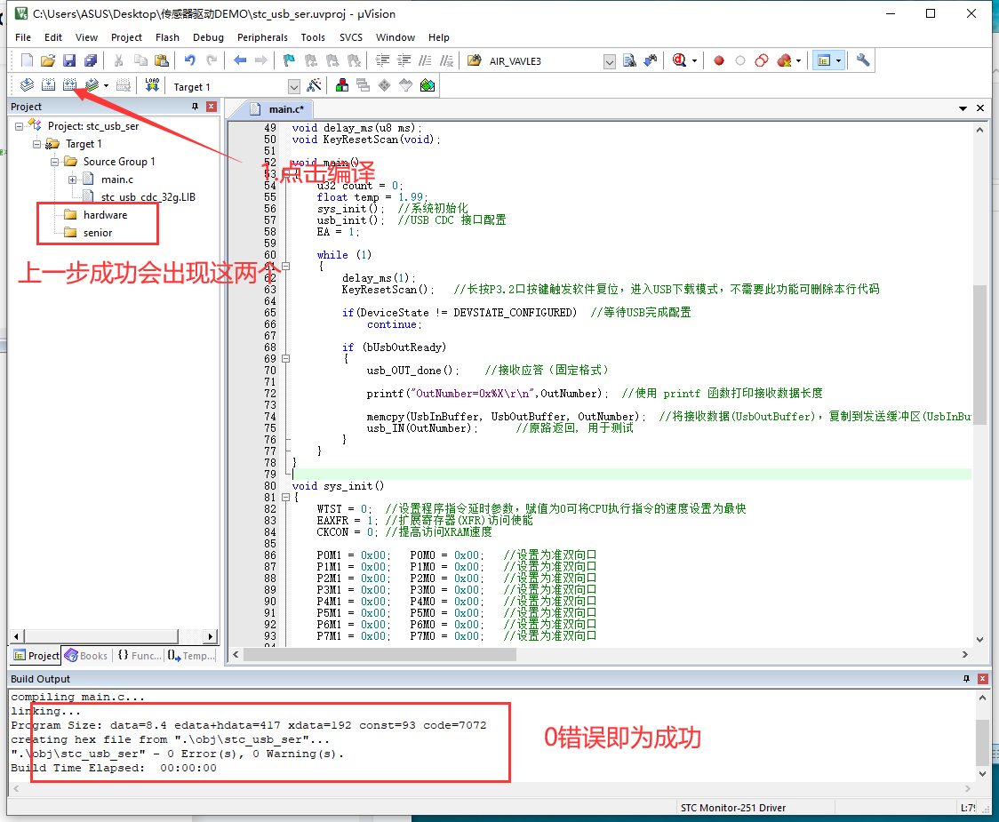Open Configuration wrench icon
999x822 pixels.
(x=863, y=60)
